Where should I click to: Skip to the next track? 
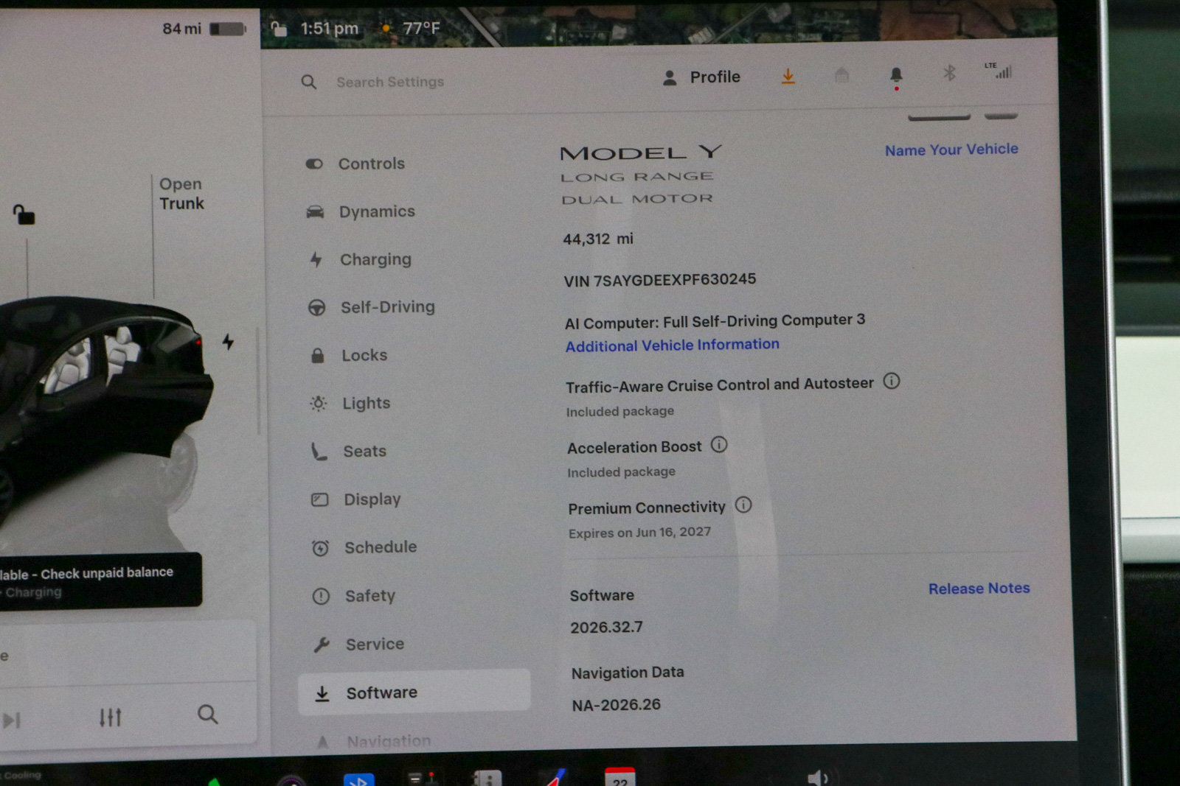click(11, 720)
